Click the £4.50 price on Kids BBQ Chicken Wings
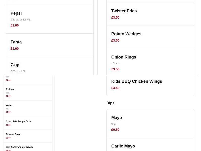This screenshot has width=201, height=151. (x=115, y=88)
